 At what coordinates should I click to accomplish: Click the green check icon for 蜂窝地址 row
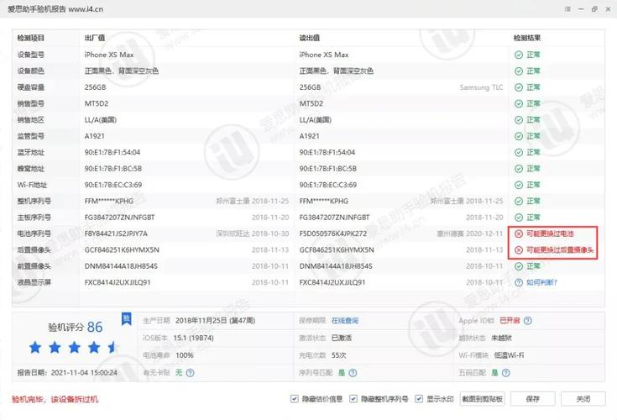coord(519,169)
